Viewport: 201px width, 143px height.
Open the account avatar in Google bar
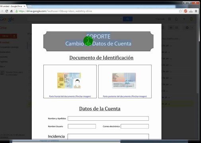[x=191, y=19]
